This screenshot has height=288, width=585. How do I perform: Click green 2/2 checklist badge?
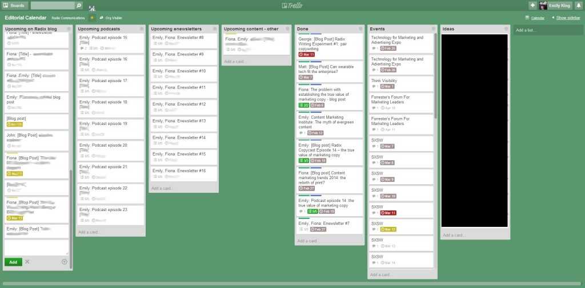[x=304, y=105]
